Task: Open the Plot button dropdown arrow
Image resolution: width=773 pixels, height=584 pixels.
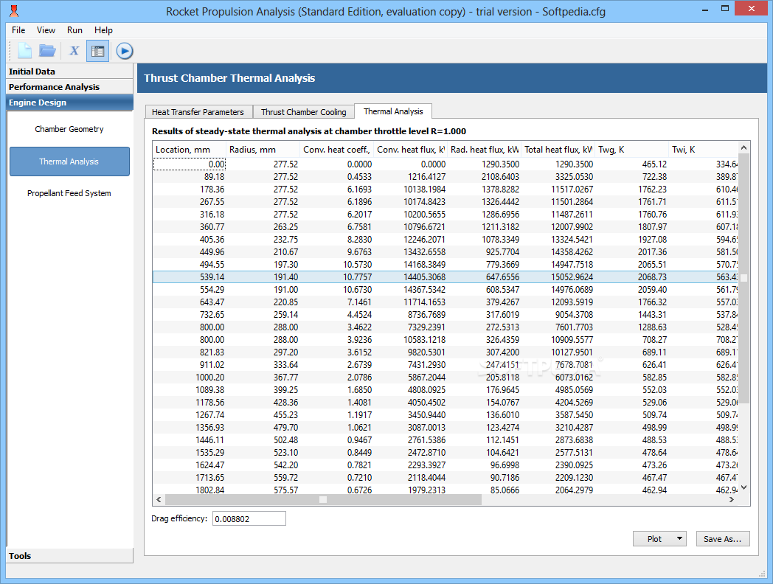Action: pyautogui.click(x=680, y=539)
